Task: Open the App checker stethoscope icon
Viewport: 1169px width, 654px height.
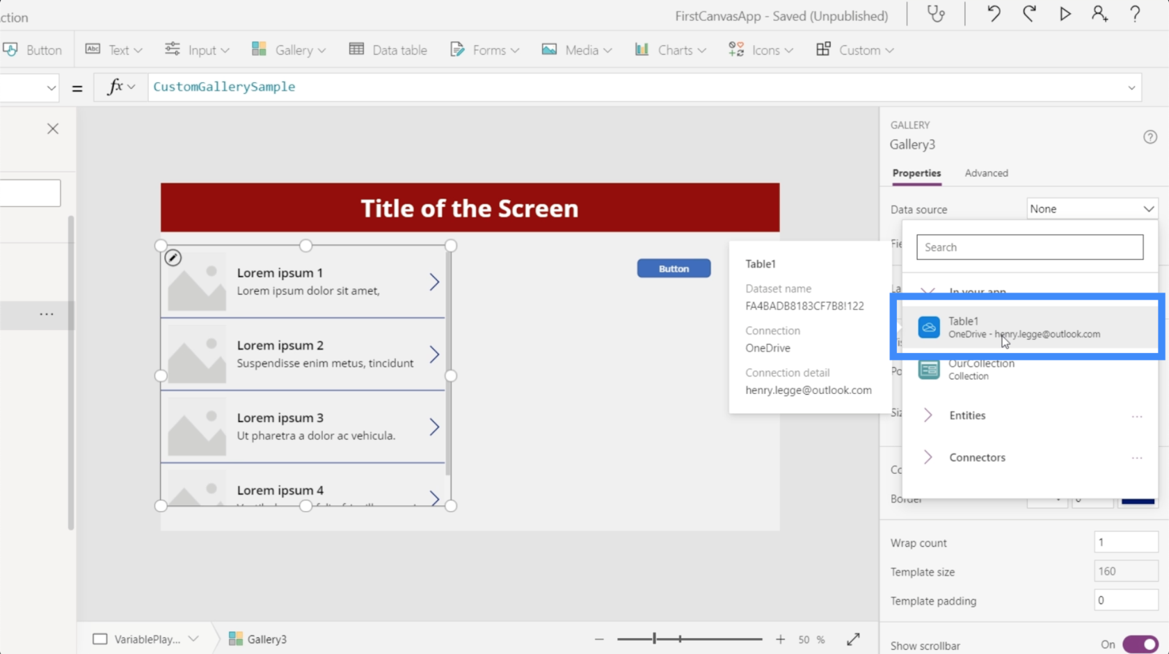Action: (937, 14)
